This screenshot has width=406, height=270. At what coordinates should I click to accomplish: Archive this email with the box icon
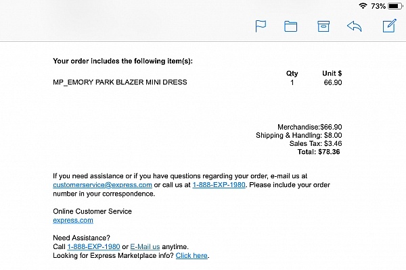pos(323,26)
